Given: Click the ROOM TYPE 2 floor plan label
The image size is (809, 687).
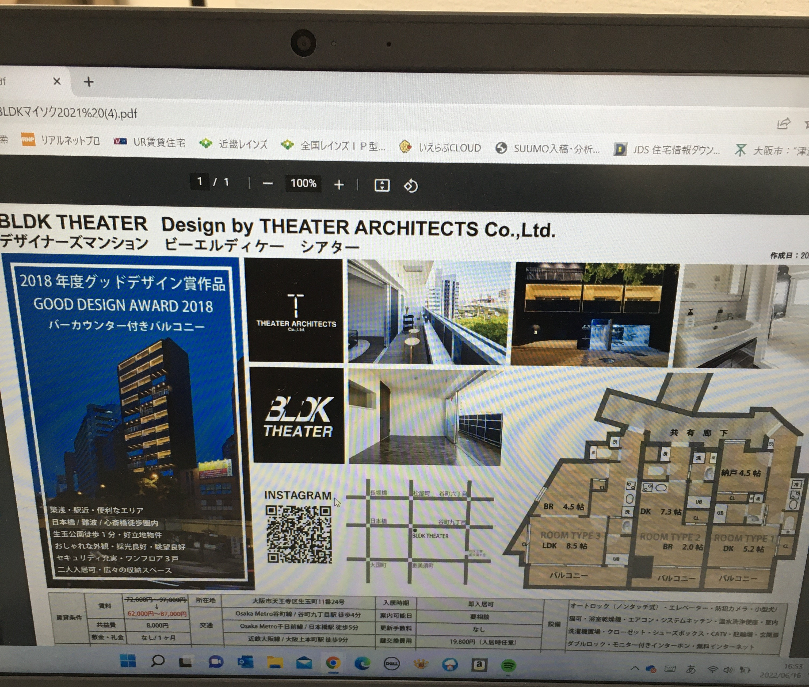Looking at the screenshot, I should (670, 537).
